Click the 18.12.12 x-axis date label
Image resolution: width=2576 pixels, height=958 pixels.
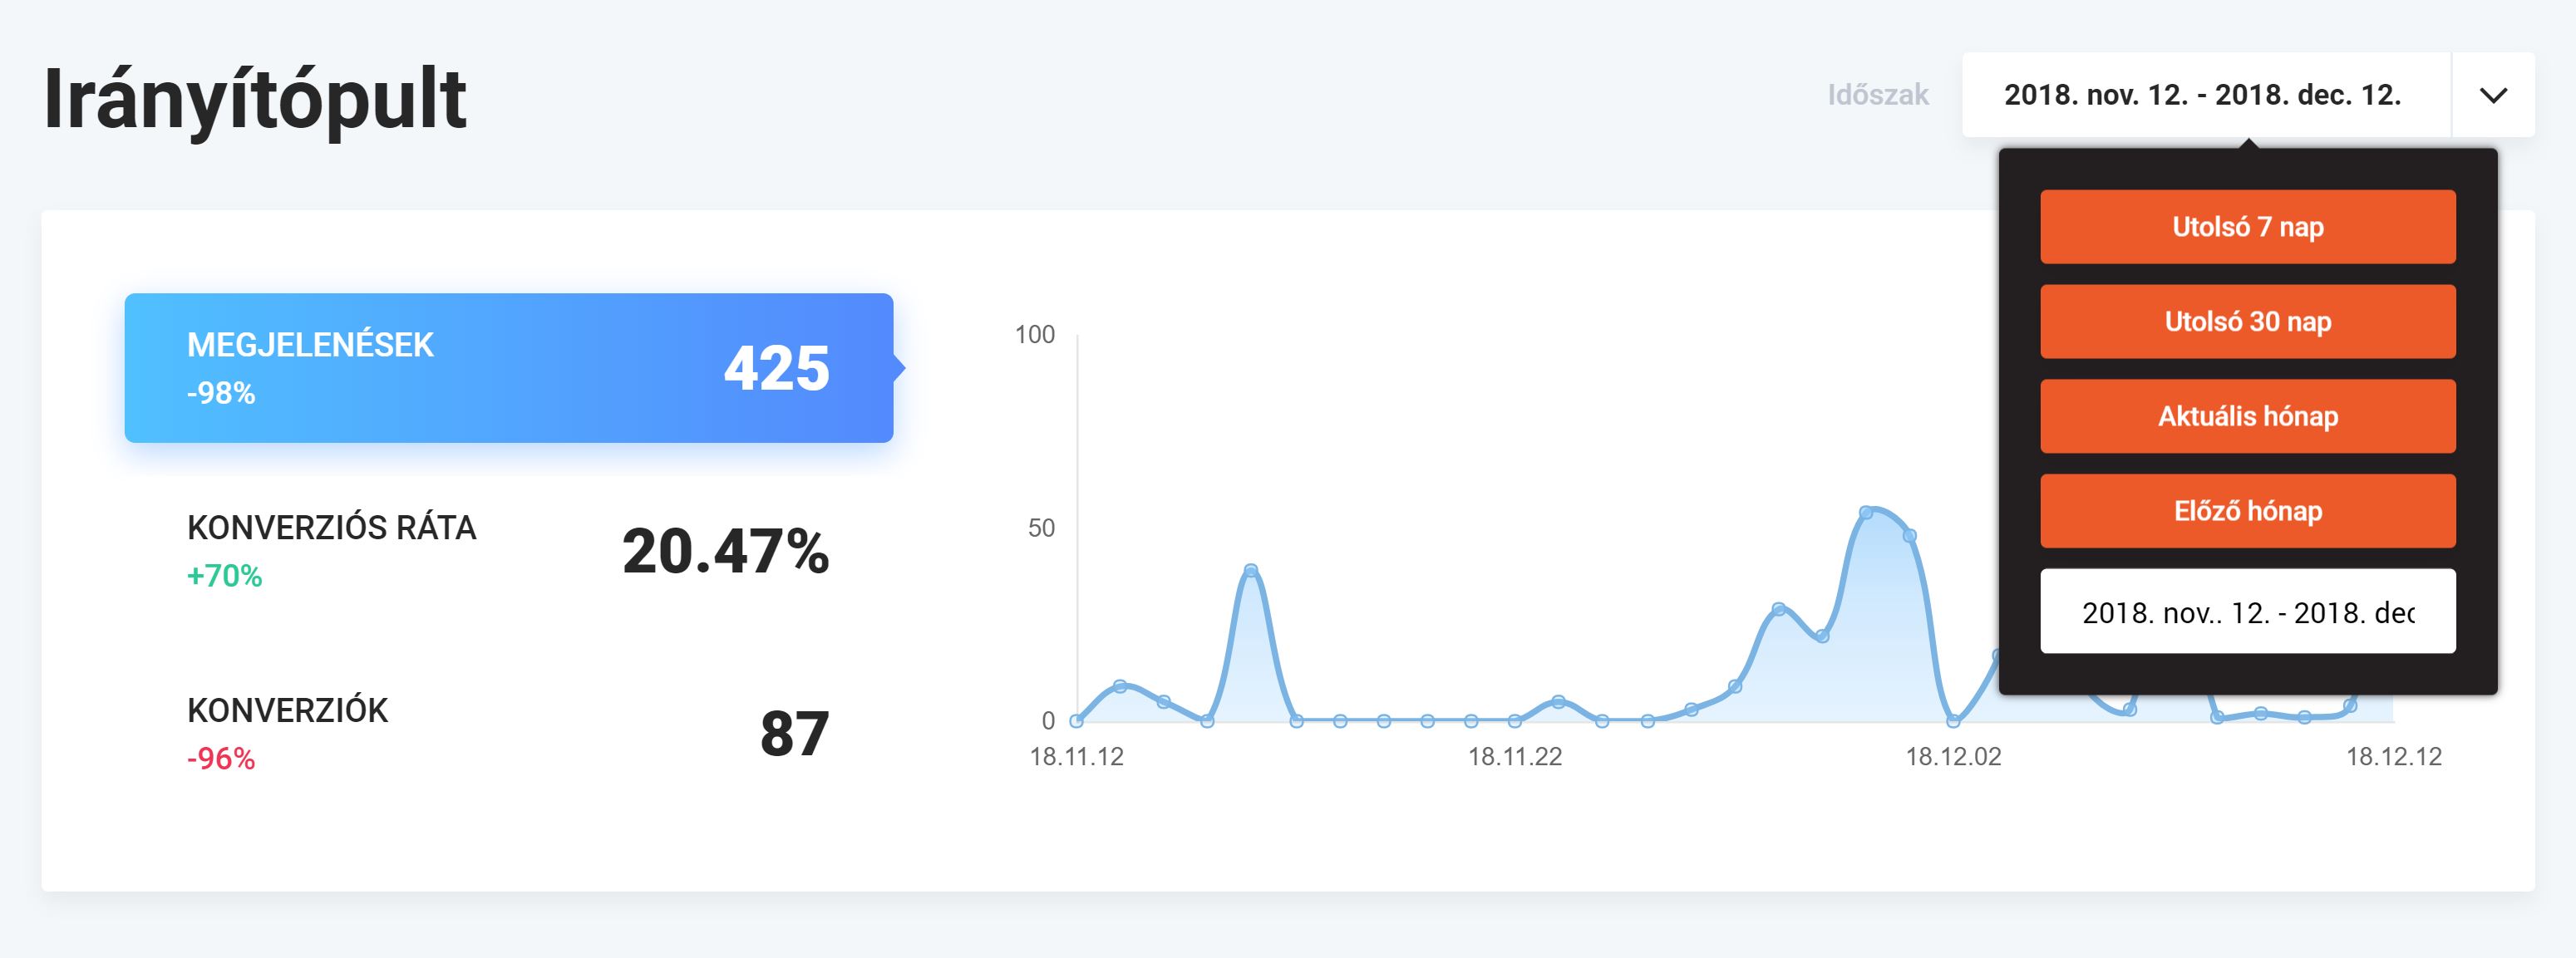click(x=2393, y=757)
